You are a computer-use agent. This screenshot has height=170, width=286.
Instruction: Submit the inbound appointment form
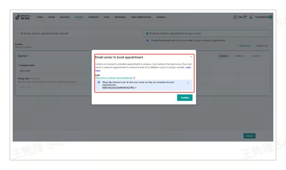[249, 136]
